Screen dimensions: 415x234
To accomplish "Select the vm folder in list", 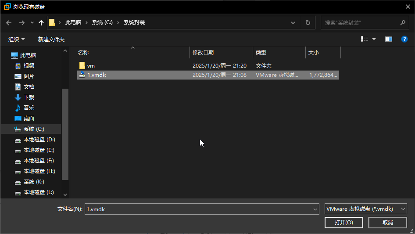I will 91,66.
